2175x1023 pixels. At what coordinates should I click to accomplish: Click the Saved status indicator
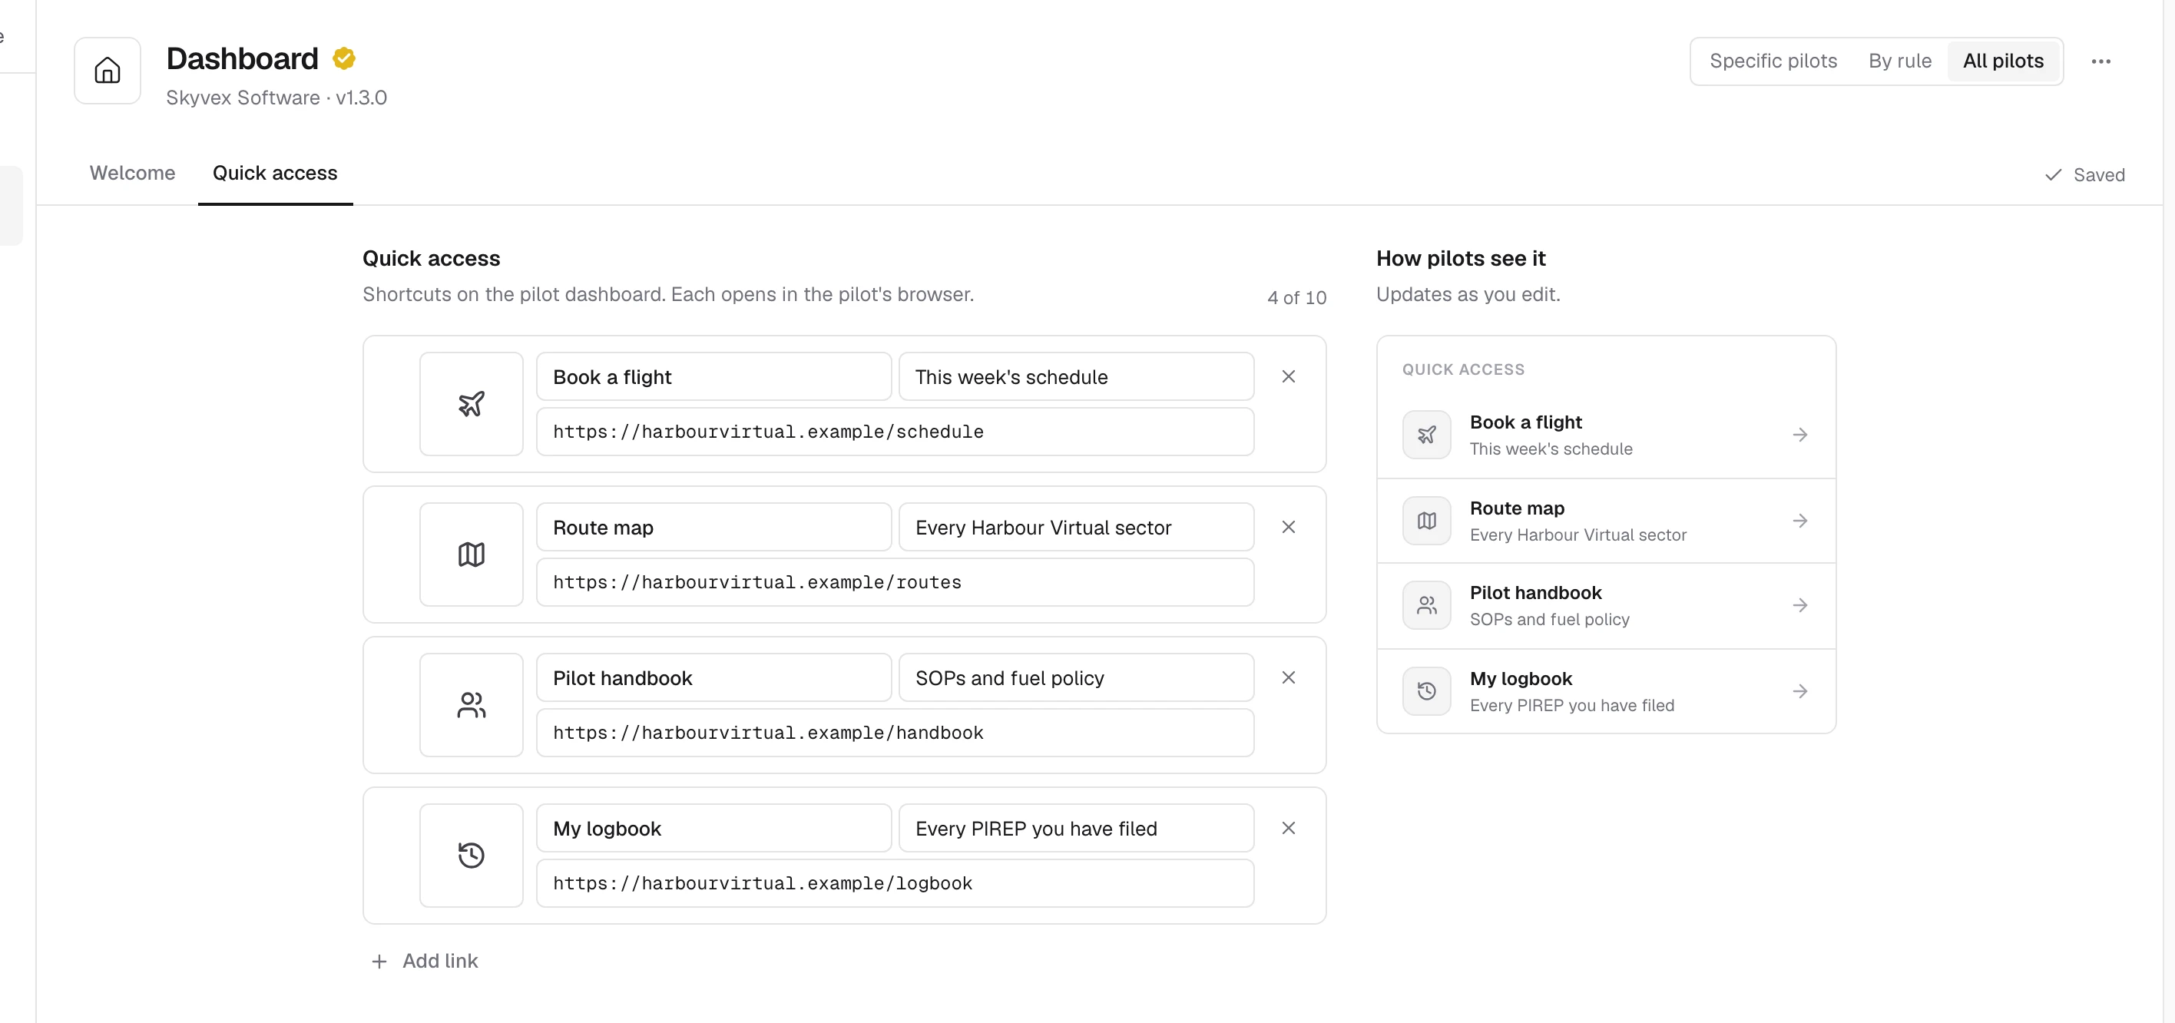2084,174
